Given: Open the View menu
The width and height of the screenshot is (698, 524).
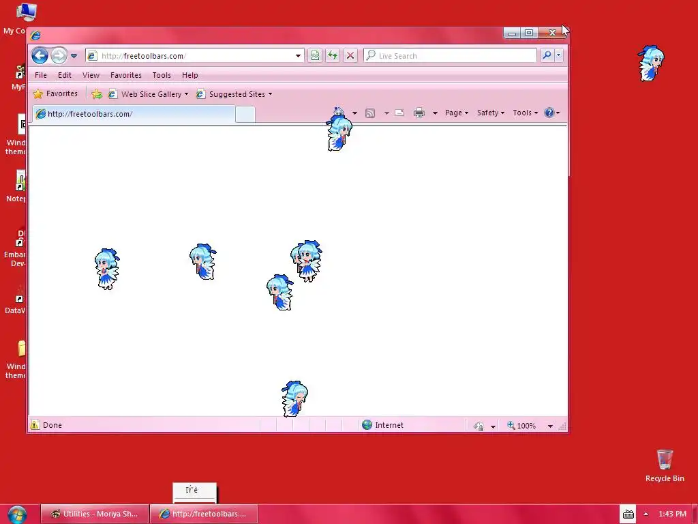Looking at the screenshot, I should pyautogui.click(x=91, y=75).
